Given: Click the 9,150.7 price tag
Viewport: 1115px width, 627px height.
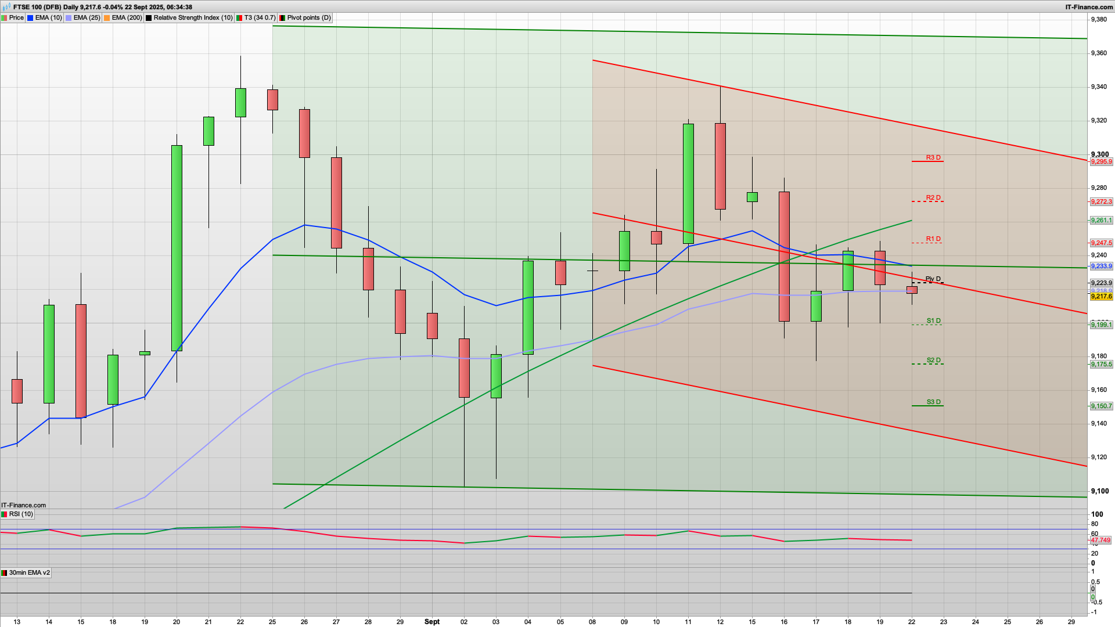Looking at the screenshot, I should click(x=1101, y=406).
